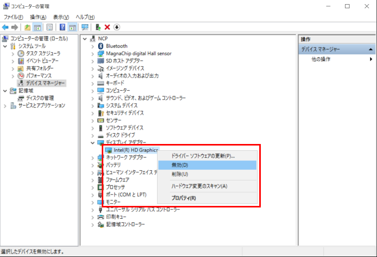Screen dimensions: 377x257
Task: Click the update driver toolbar icon
Action: (98, 27)
